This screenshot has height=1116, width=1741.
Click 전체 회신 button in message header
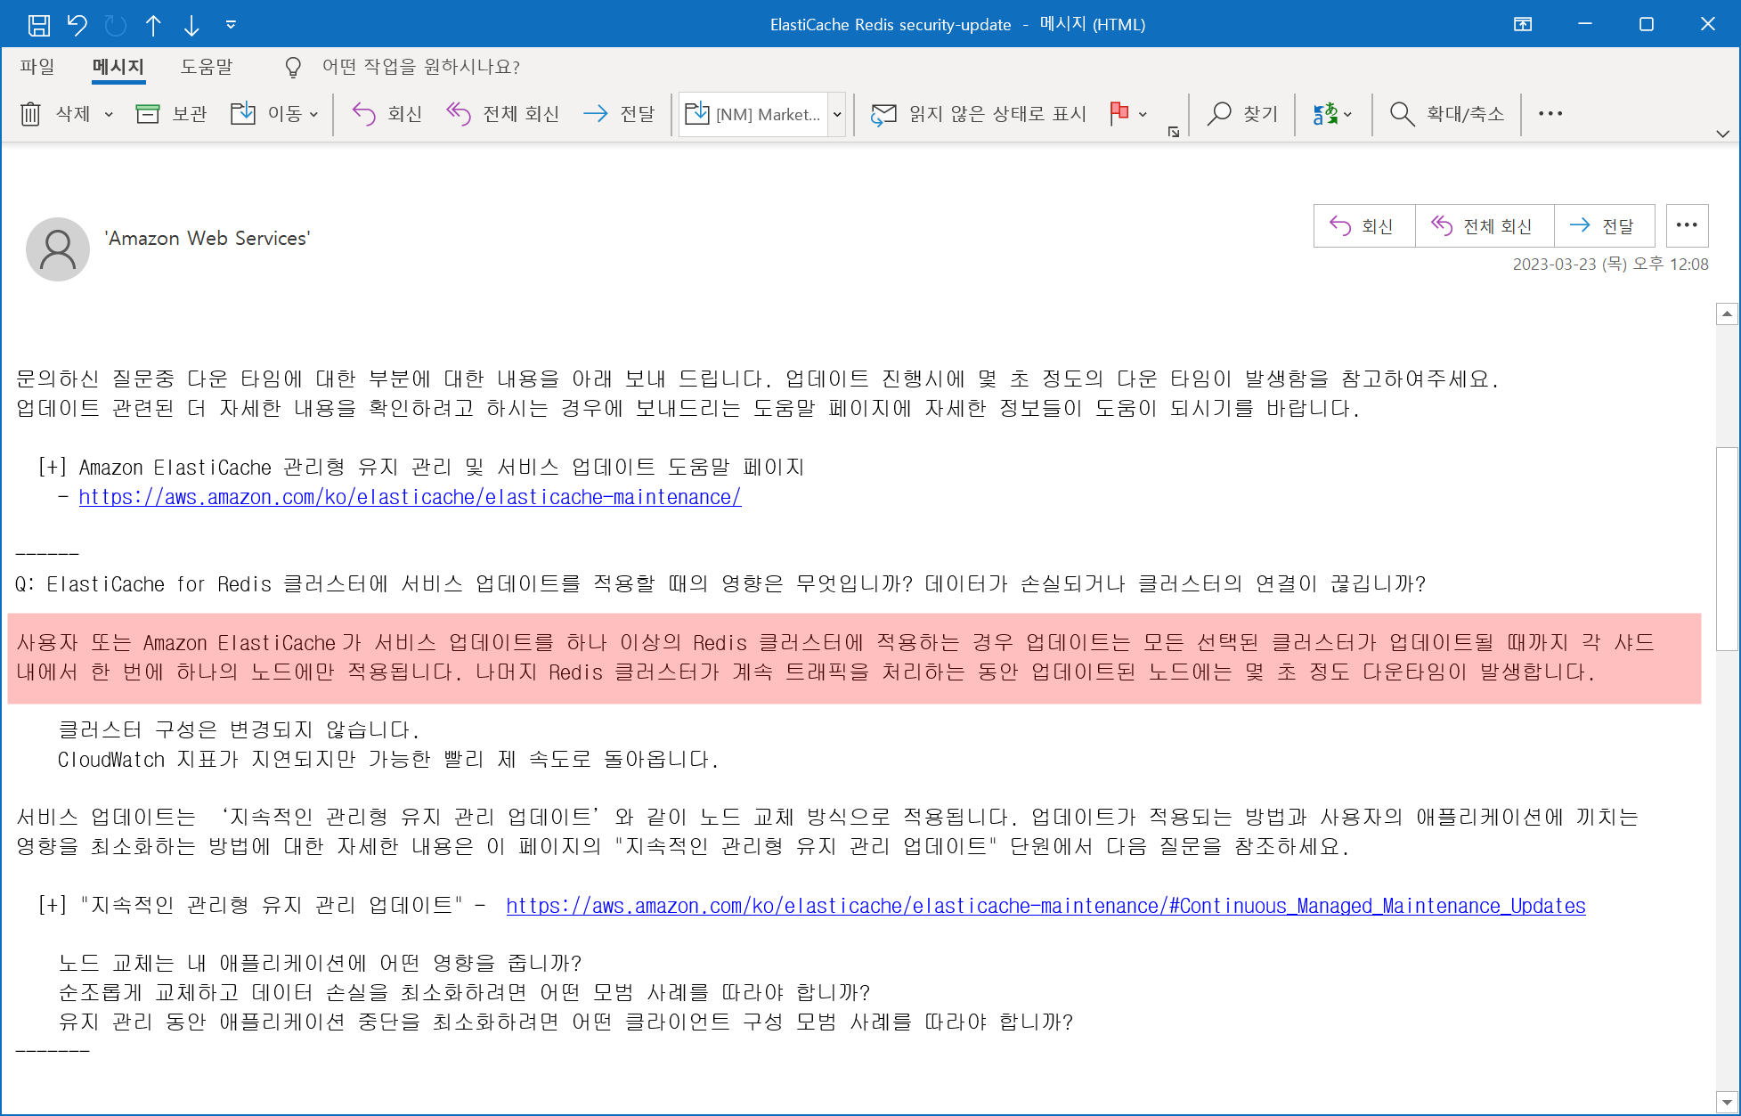[1484, 226]
